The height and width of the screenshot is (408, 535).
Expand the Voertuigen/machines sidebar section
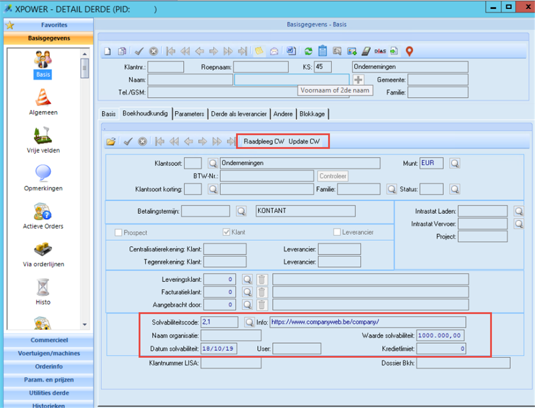pos(49,353)
